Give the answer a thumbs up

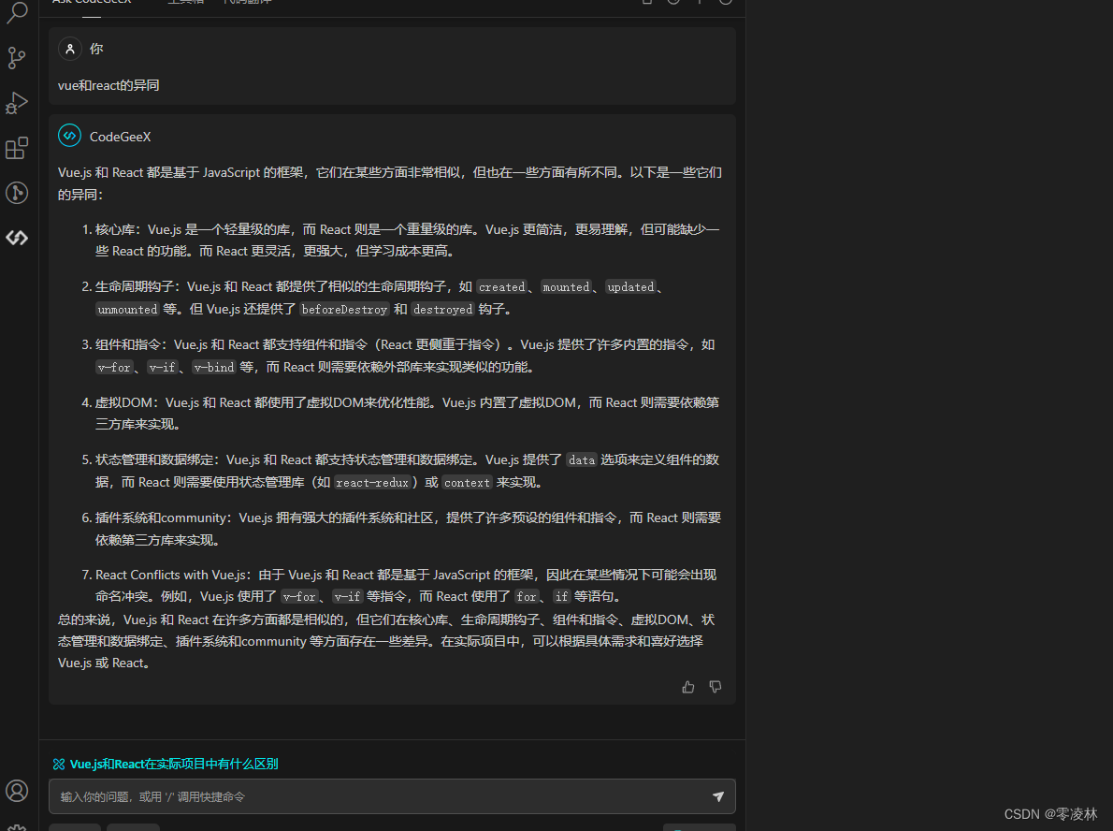(x=687, y=687)
